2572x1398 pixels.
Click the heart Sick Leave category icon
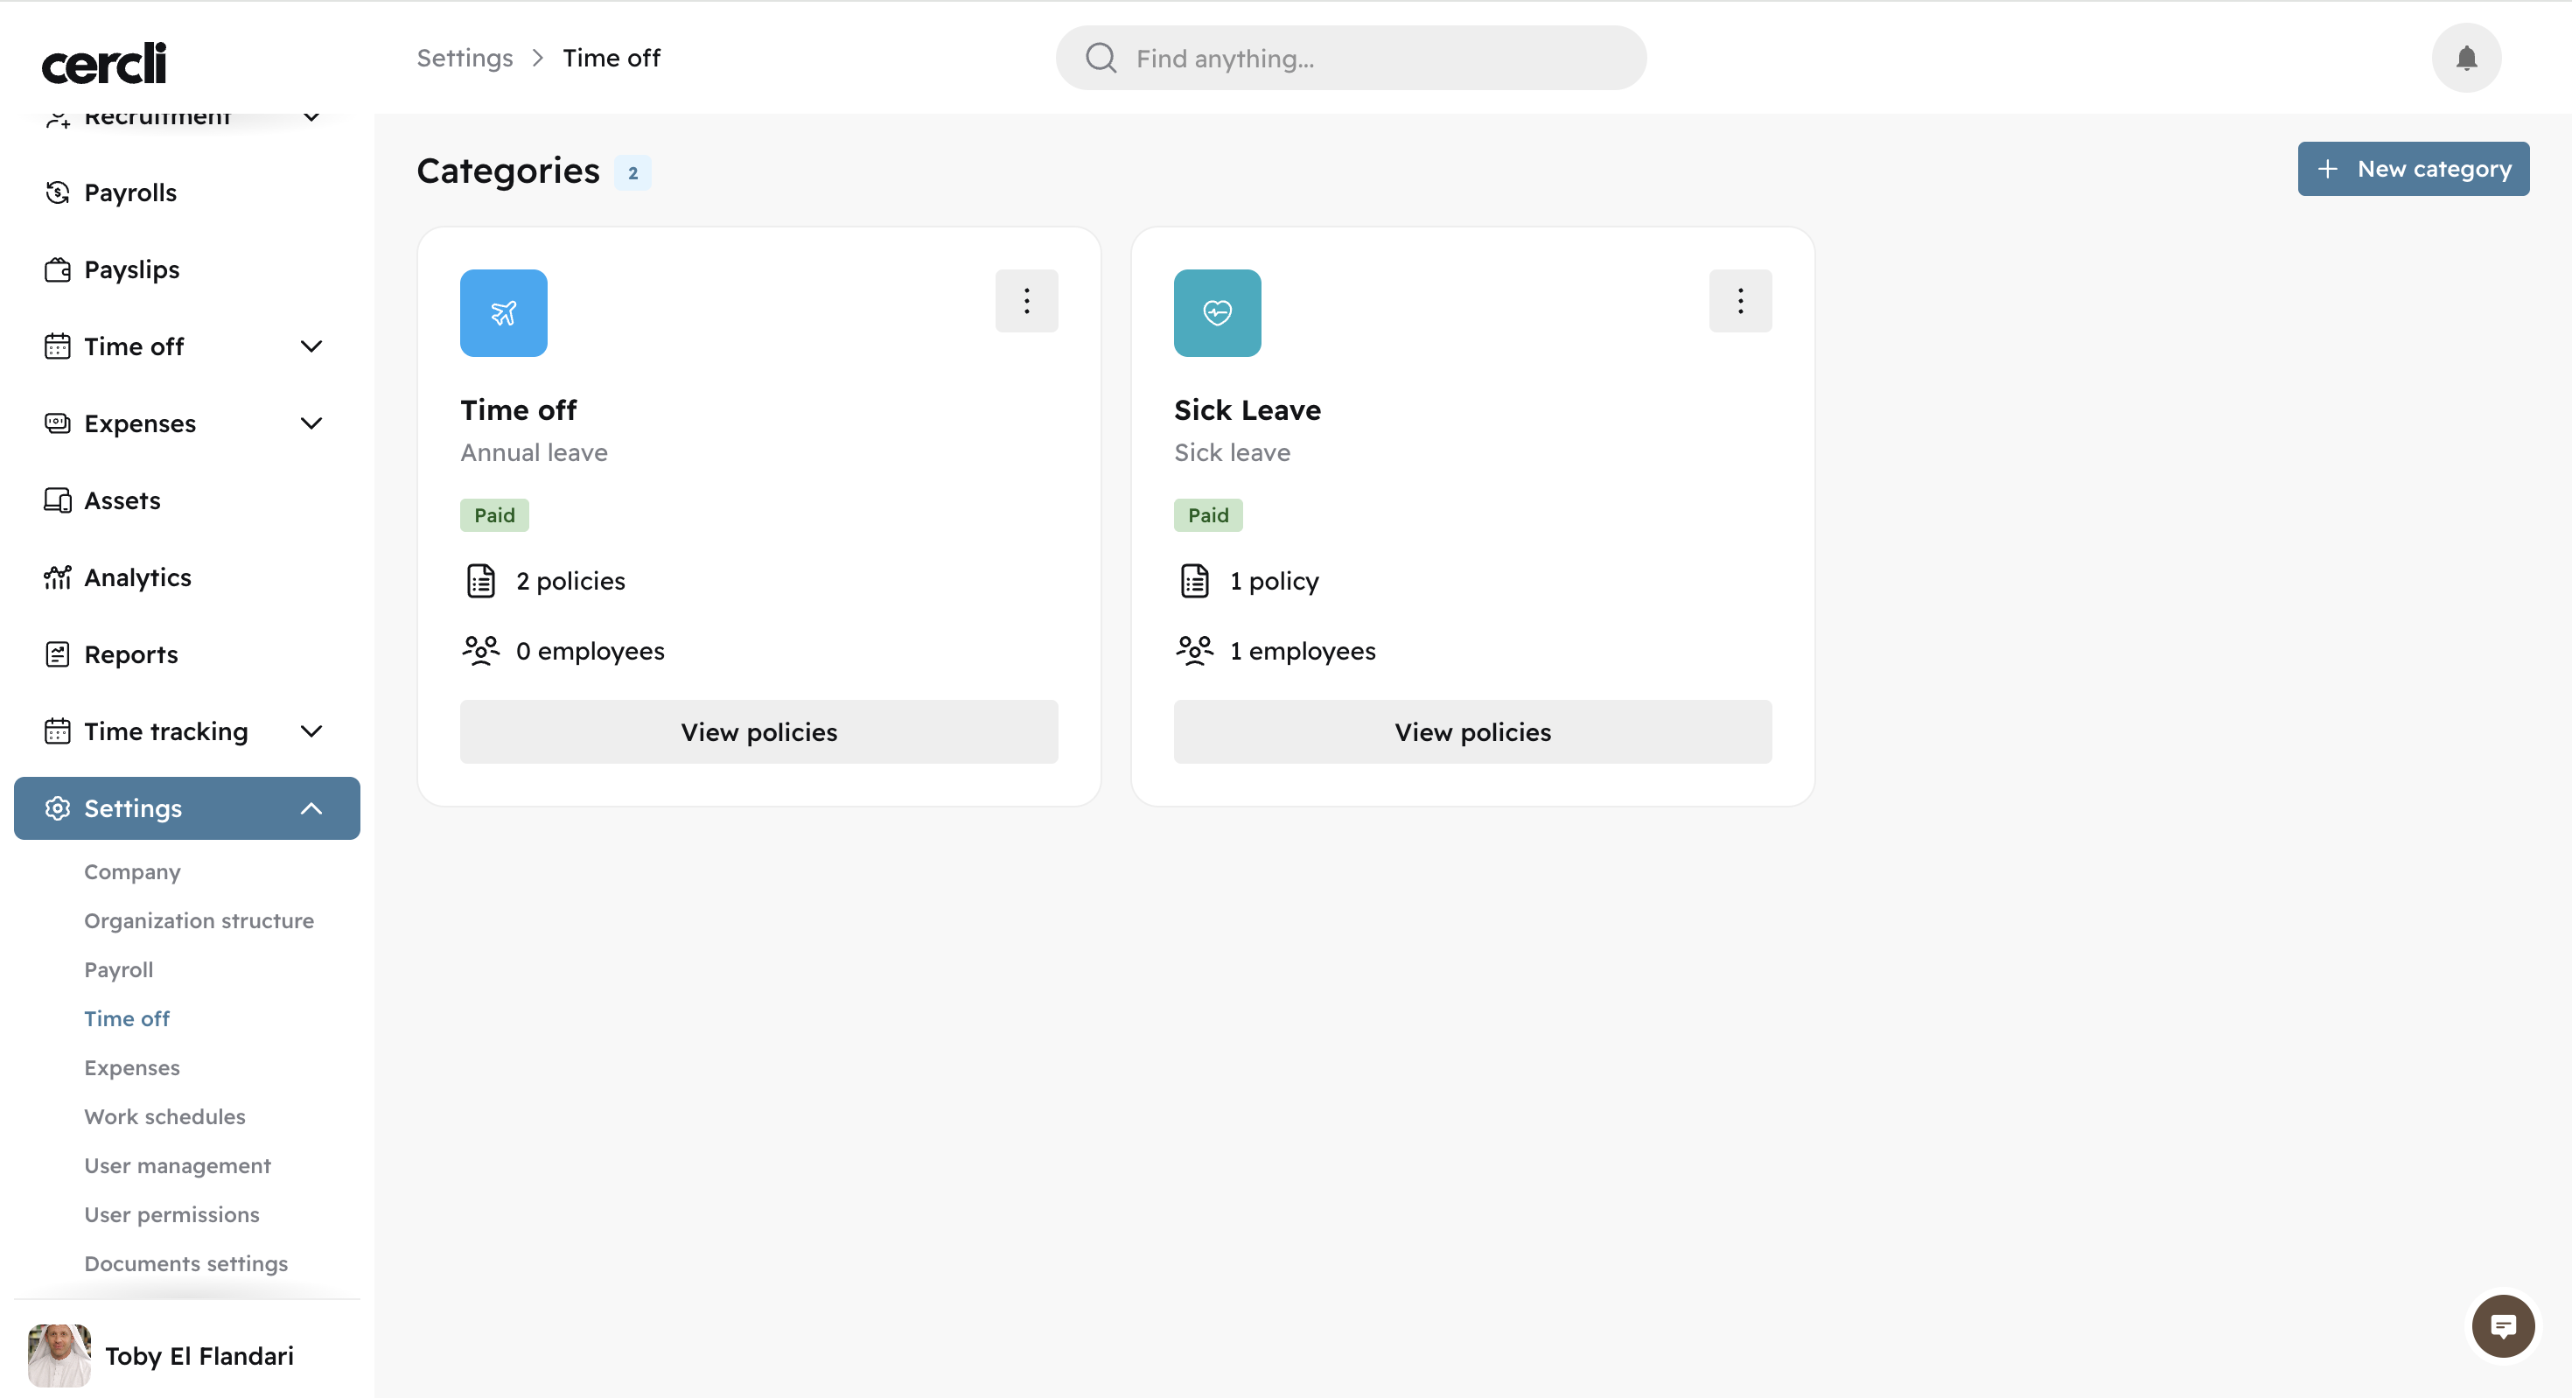1216,312
